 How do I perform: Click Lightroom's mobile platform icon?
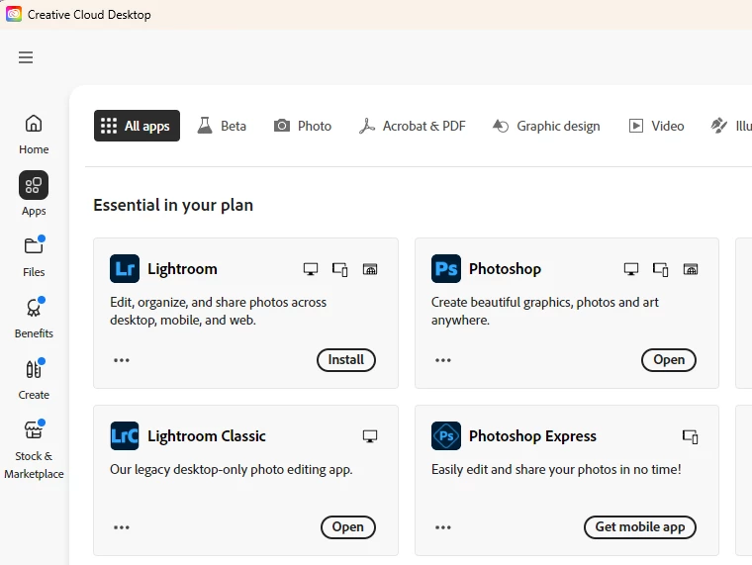(x=340, y=269)
